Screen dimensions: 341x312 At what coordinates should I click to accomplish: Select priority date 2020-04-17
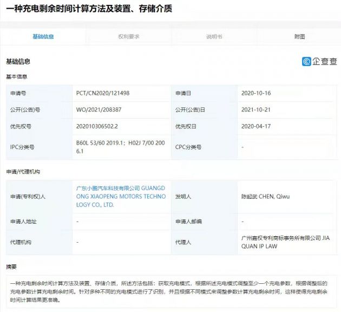[x=256, y=126]
